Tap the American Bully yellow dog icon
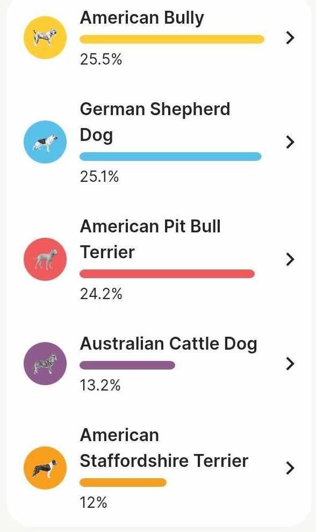 pyautogui.click(x=45, y=38)
